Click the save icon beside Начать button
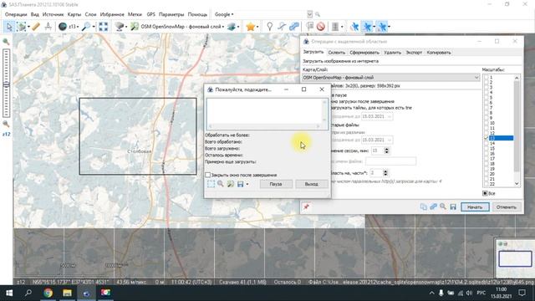The width and height of the screenshot is (535, 301). (453, 207)
